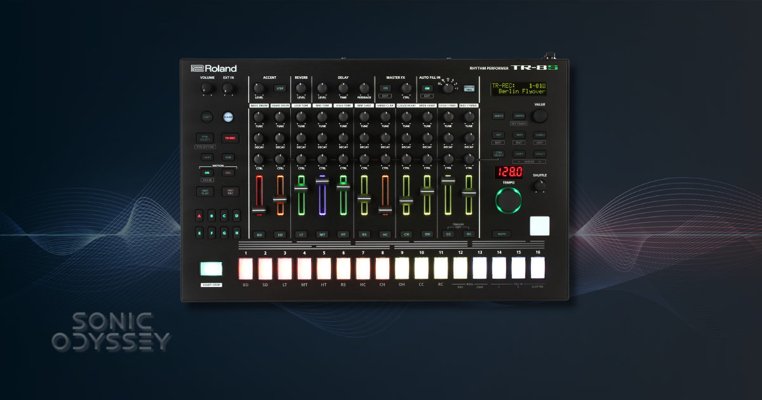Click the CTRL SELECT button
Screen dimensions: 762x400
499,154
